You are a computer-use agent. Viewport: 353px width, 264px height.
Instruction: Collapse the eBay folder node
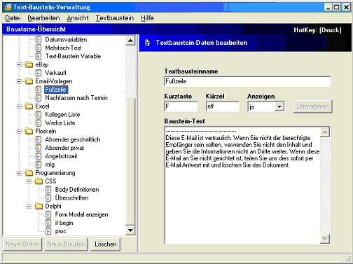coord(19,64)
